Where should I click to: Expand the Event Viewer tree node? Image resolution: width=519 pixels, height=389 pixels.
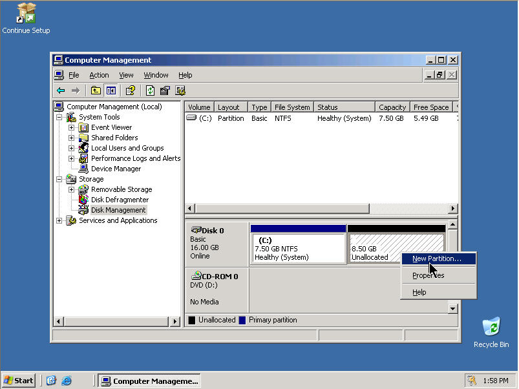click(x=71, y=127)
